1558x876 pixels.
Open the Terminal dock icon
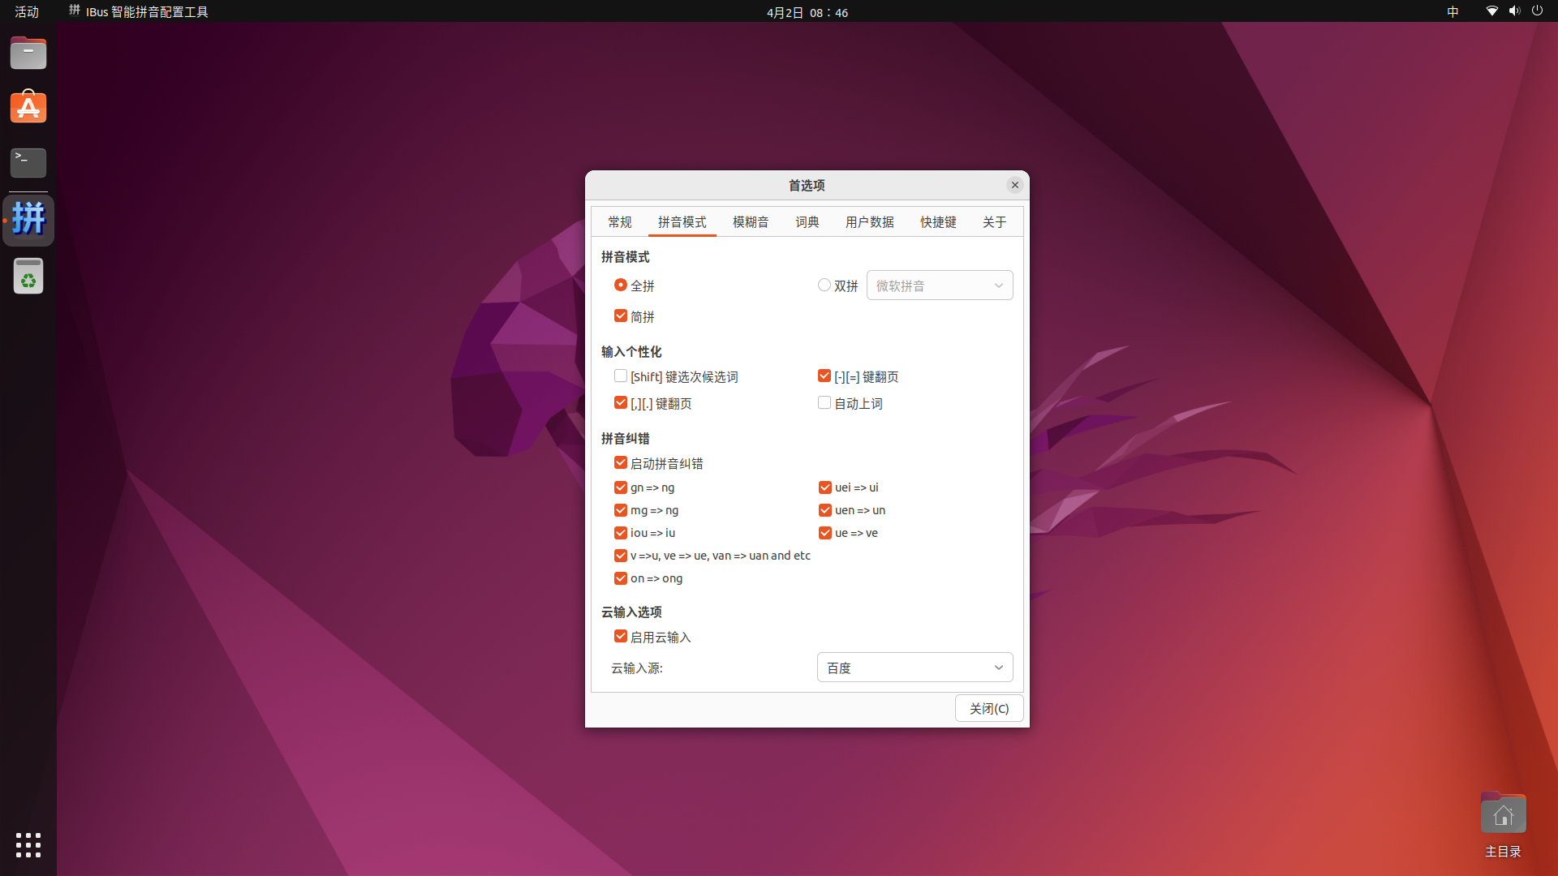[28, 162]
